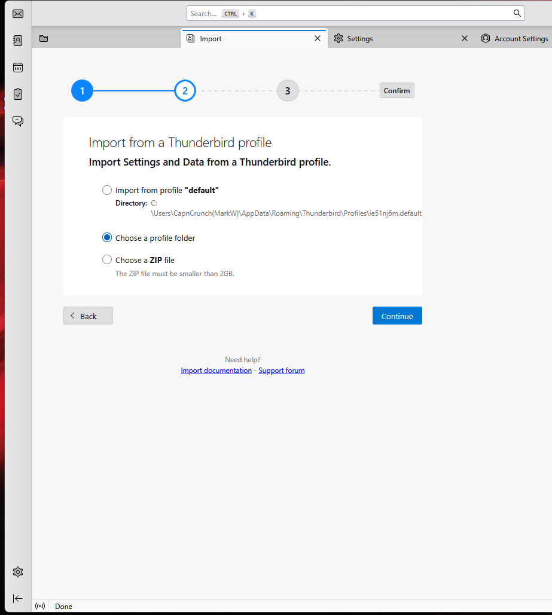
Task: Select Choose a profile folder option
Action: click(107, 238)
